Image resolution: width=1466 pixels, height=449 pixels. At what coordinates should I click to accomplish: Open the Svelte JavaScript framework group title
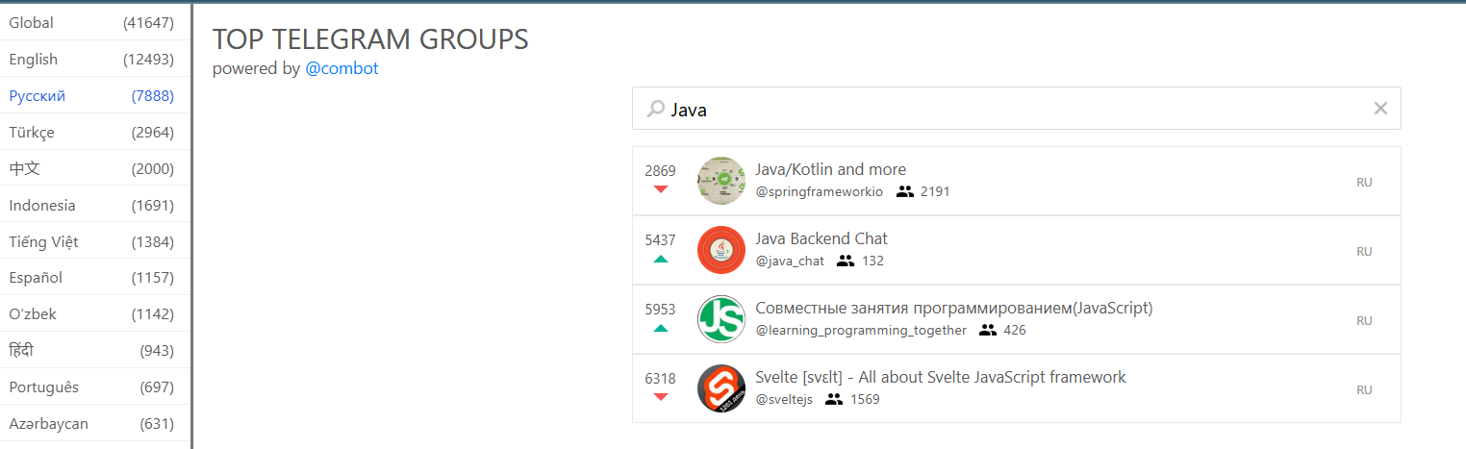coord(940,377)
